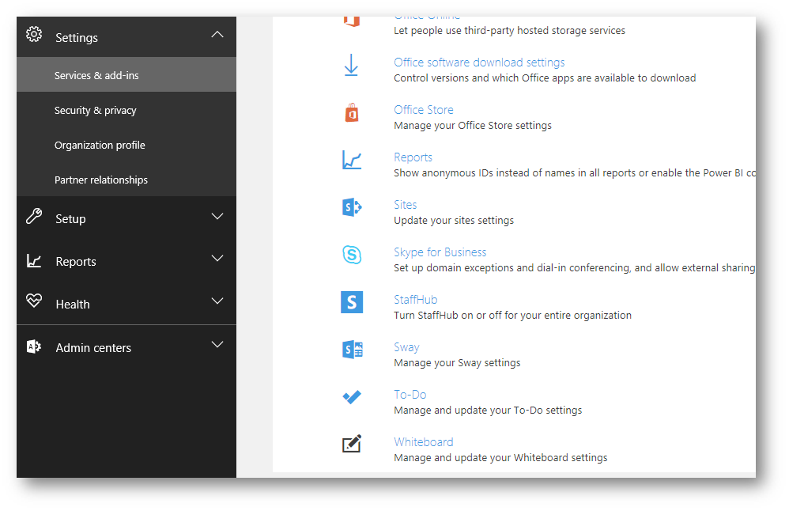Click the Setup wrench icon
This screenshot has height=511, width=789.
pos(34,216)
